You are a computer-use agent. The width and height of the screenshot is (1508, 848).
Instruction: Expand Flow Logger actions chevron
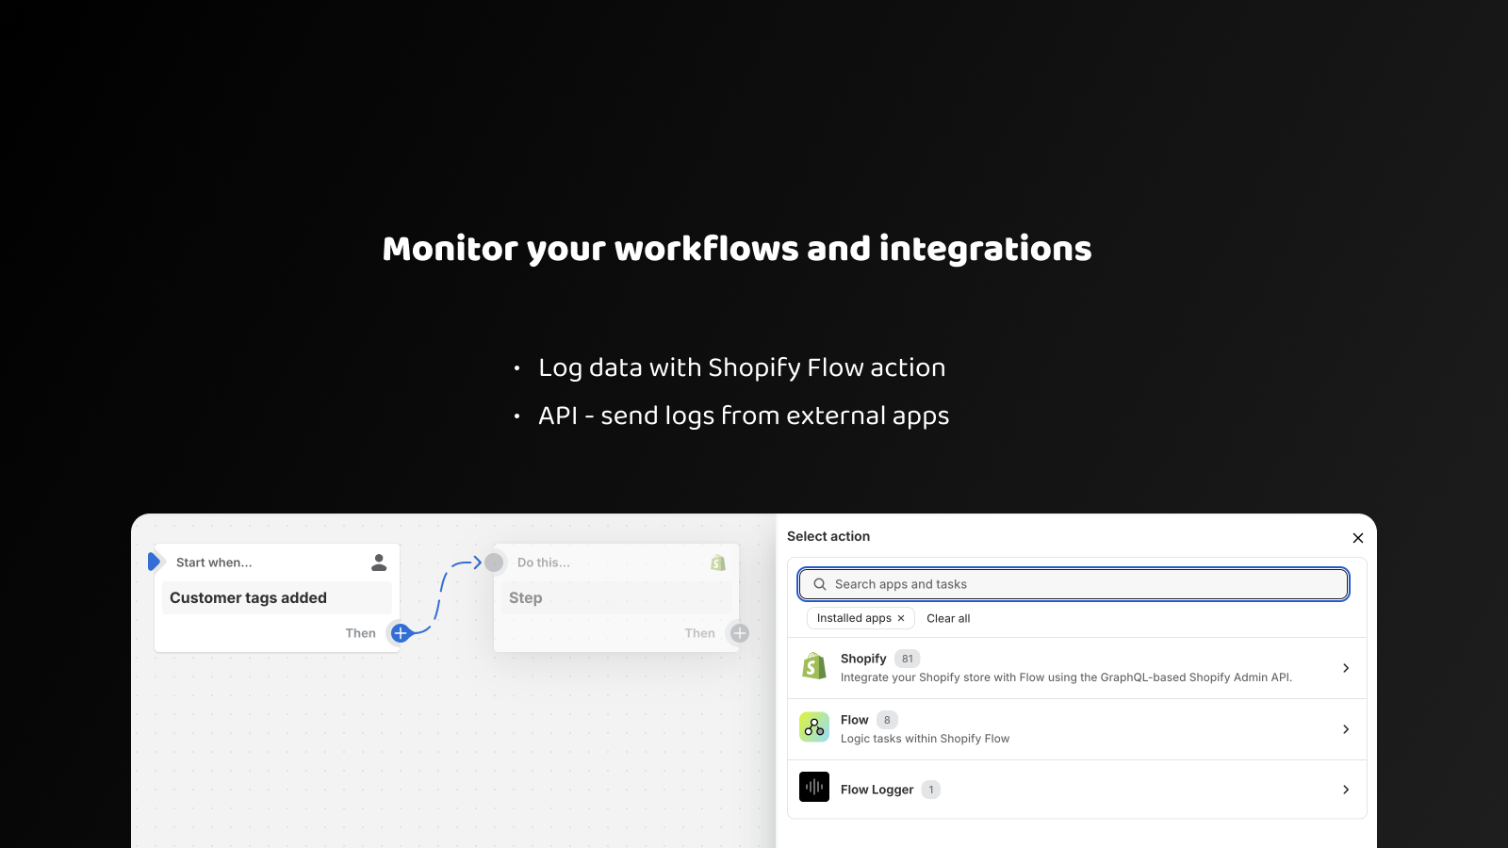click(x=1346, y=790)
